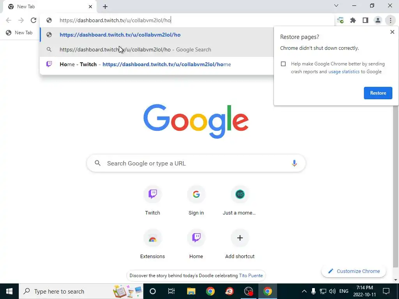The image size is (399, 299).
Task: Open Chrome's three-dot menu
Action: [390, 20]
